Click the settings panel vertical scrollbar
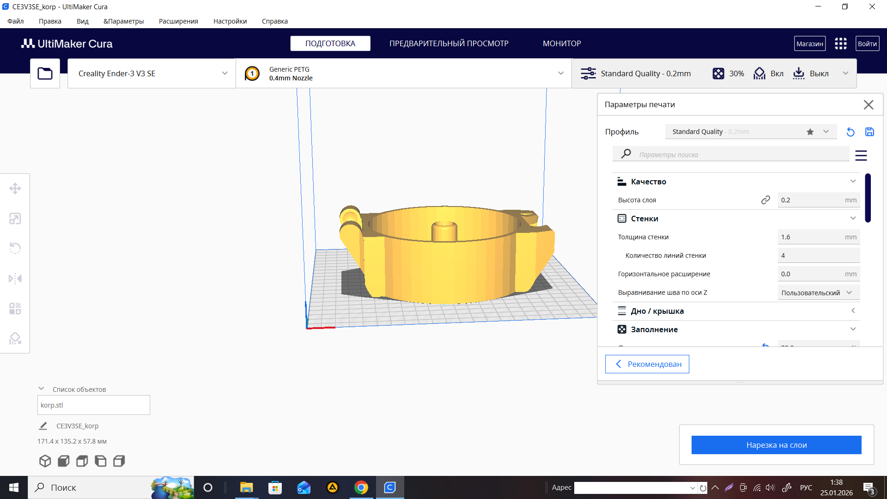This screenshot has height=499, width=887. pyautogui.click(x=868, y=198)
